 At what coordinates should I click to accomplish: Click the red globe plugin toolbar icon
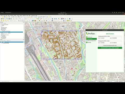35,21
